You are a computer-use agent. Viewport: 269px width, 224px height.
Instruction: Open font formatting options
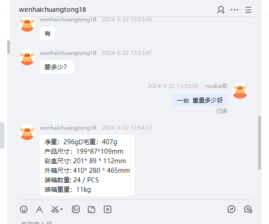coord(39,209)
